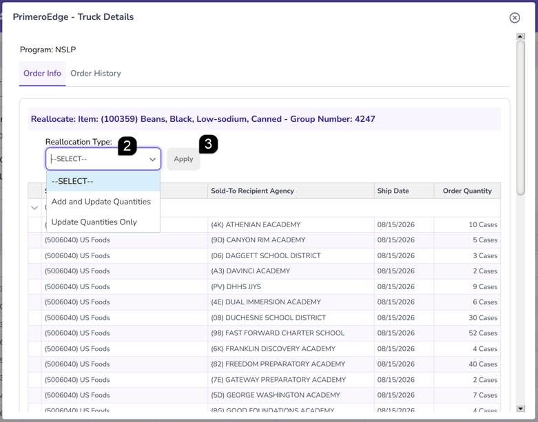Select (7E) GATEWAY PREPARATORY ACADEMY cell
The width and height of the screenshot is (538, 422).
click(x=291, y=380)
